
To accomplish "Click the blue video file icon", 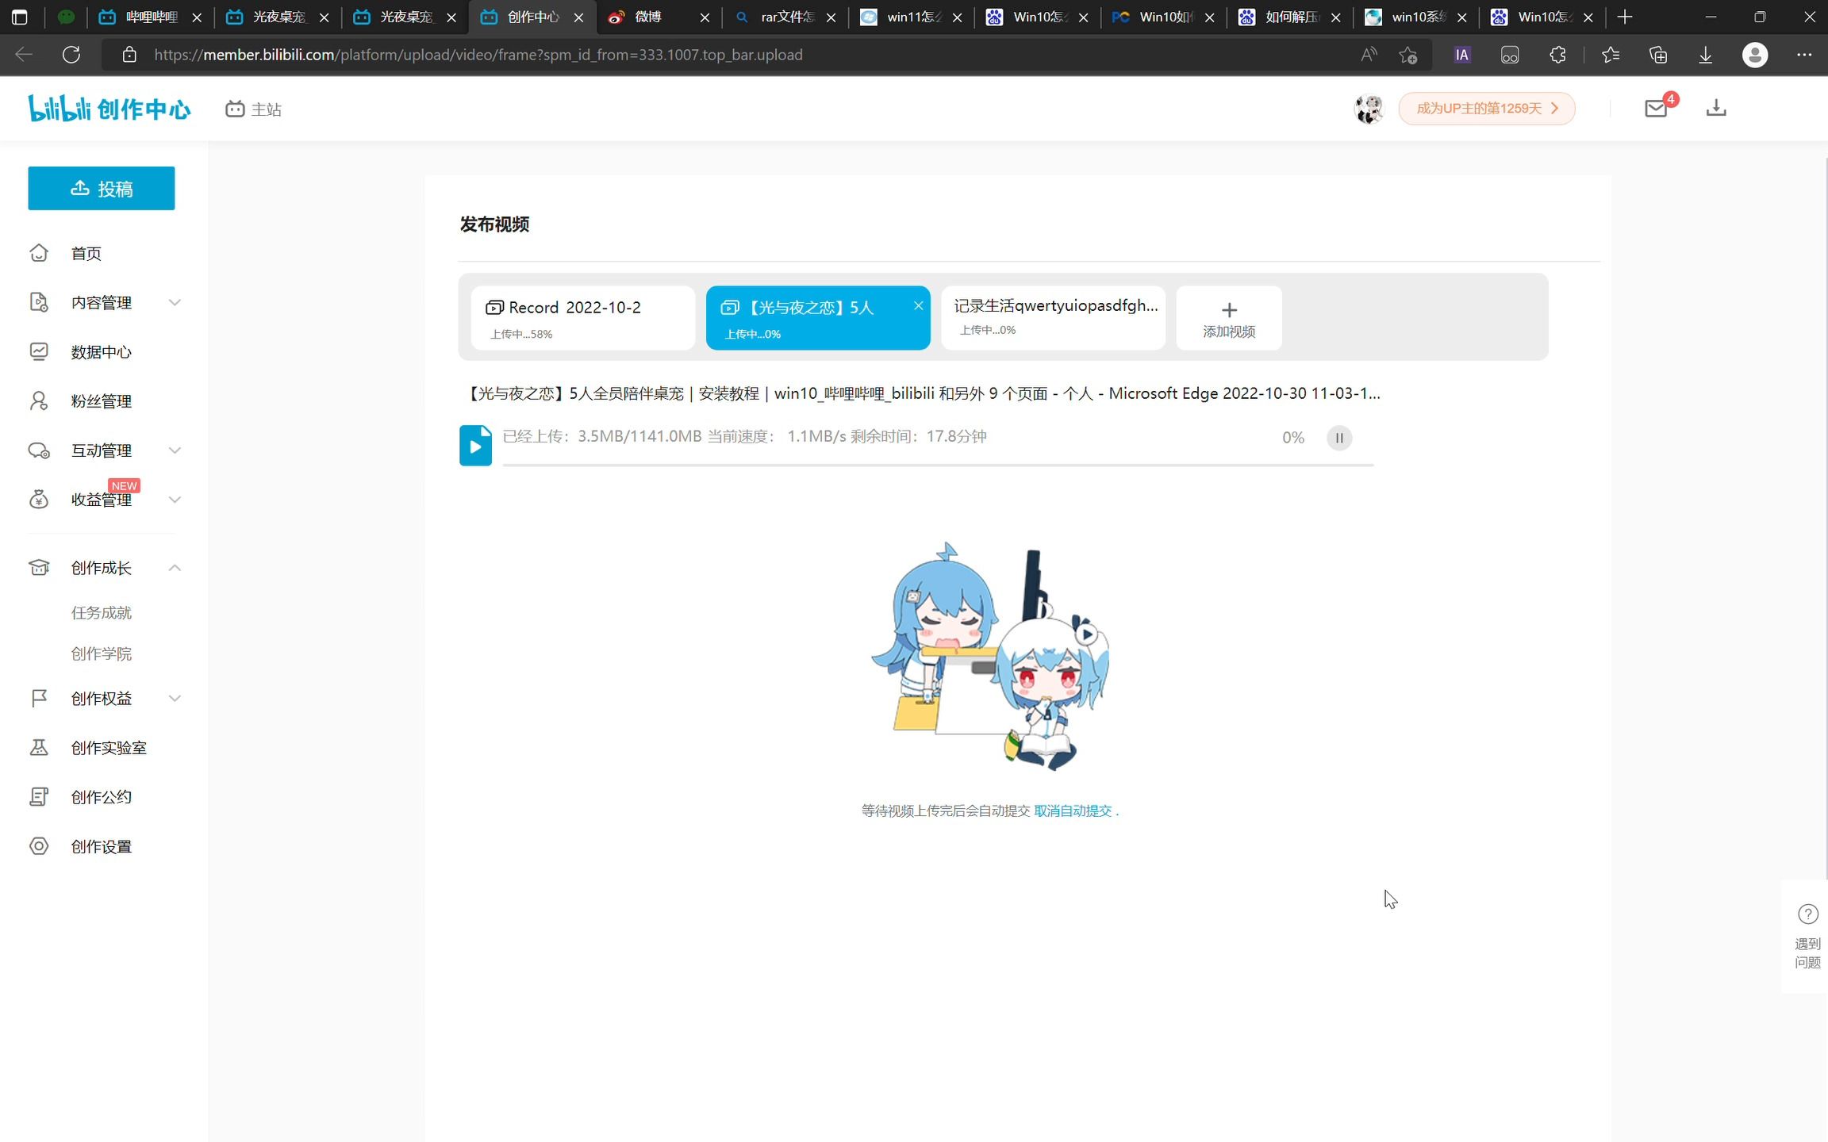I will (x=475, y=446).
